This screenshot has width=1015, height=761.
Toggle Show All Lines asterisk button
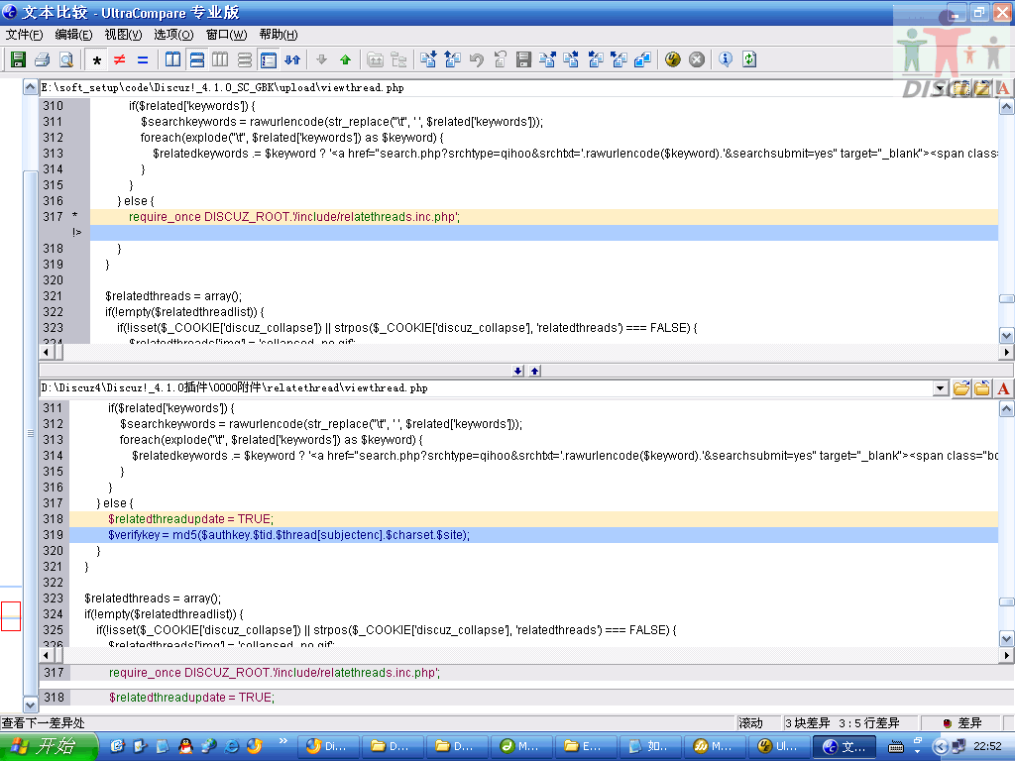[x=96, y=60]
